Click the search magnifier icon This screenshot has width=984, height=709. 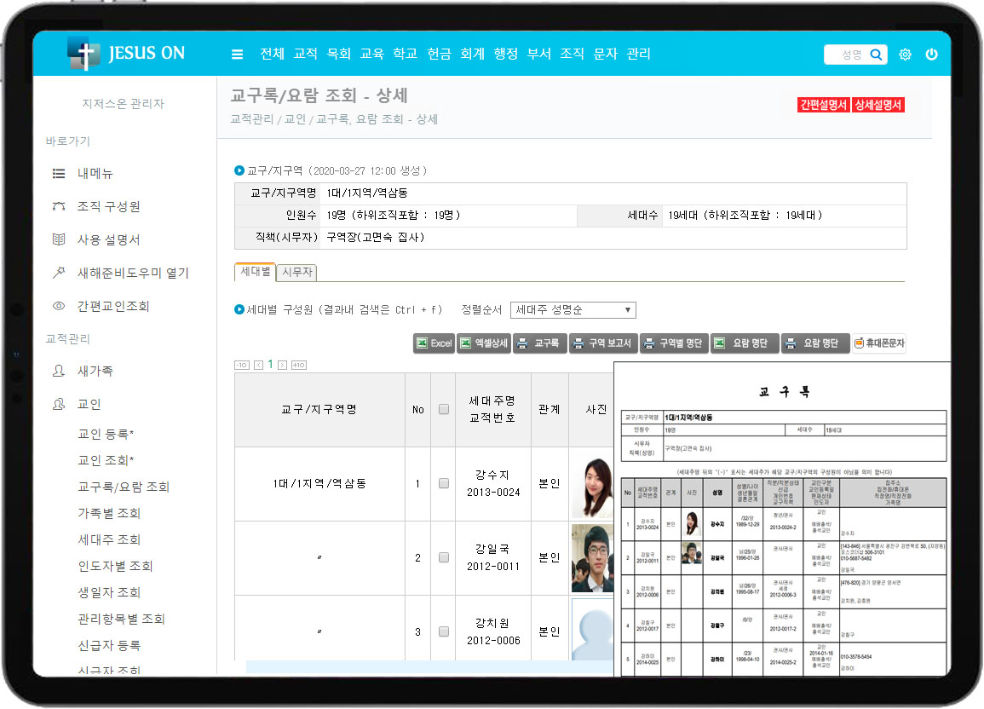(877, 55)
